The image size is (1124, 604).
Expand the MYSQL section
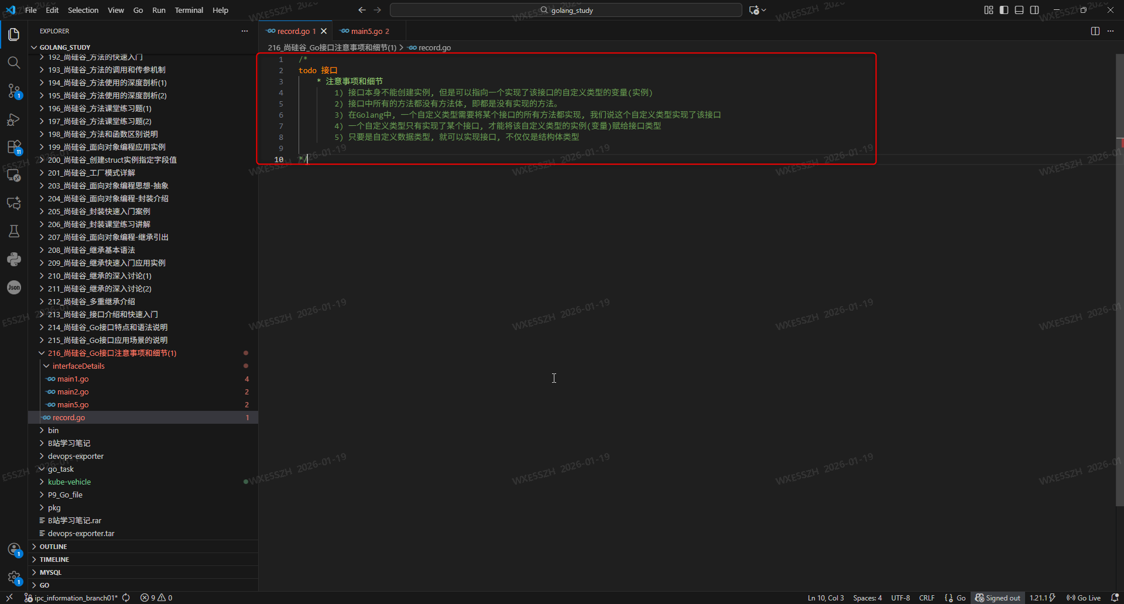point(50,572)
